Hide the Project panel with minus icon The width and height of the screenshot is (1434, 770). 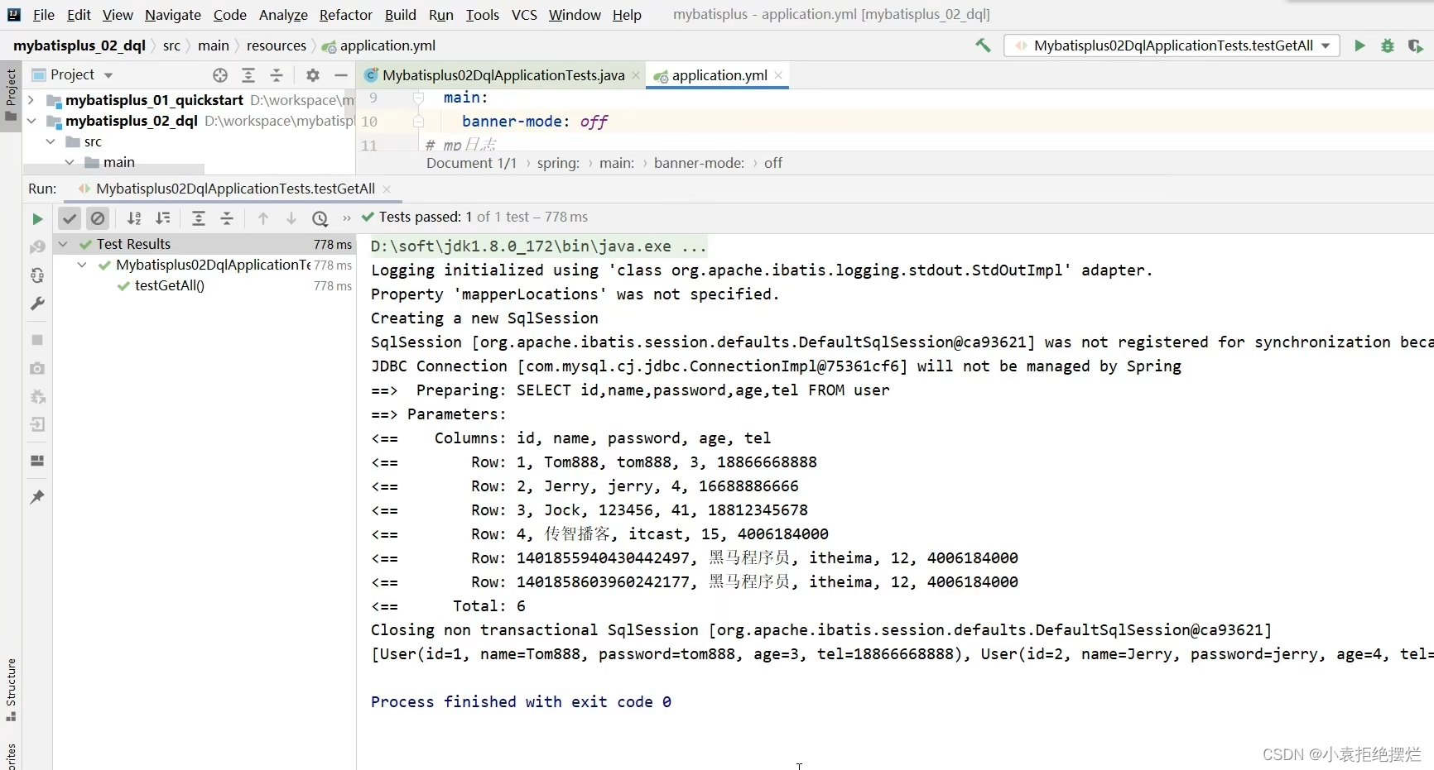tap(340, 75)
